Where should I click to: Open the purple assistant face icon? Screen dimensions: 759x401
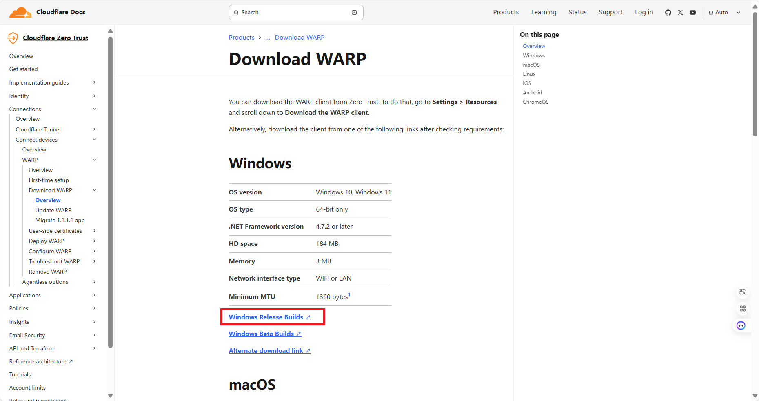coord(741,325)
